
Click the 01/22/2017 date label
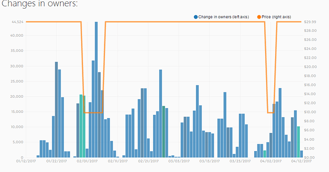(56, 161)
